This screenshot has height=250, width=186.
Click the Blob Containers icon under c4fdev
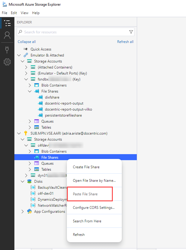[37, 151]
